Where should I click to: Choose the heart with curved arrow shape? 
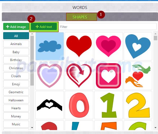point(79,76)
